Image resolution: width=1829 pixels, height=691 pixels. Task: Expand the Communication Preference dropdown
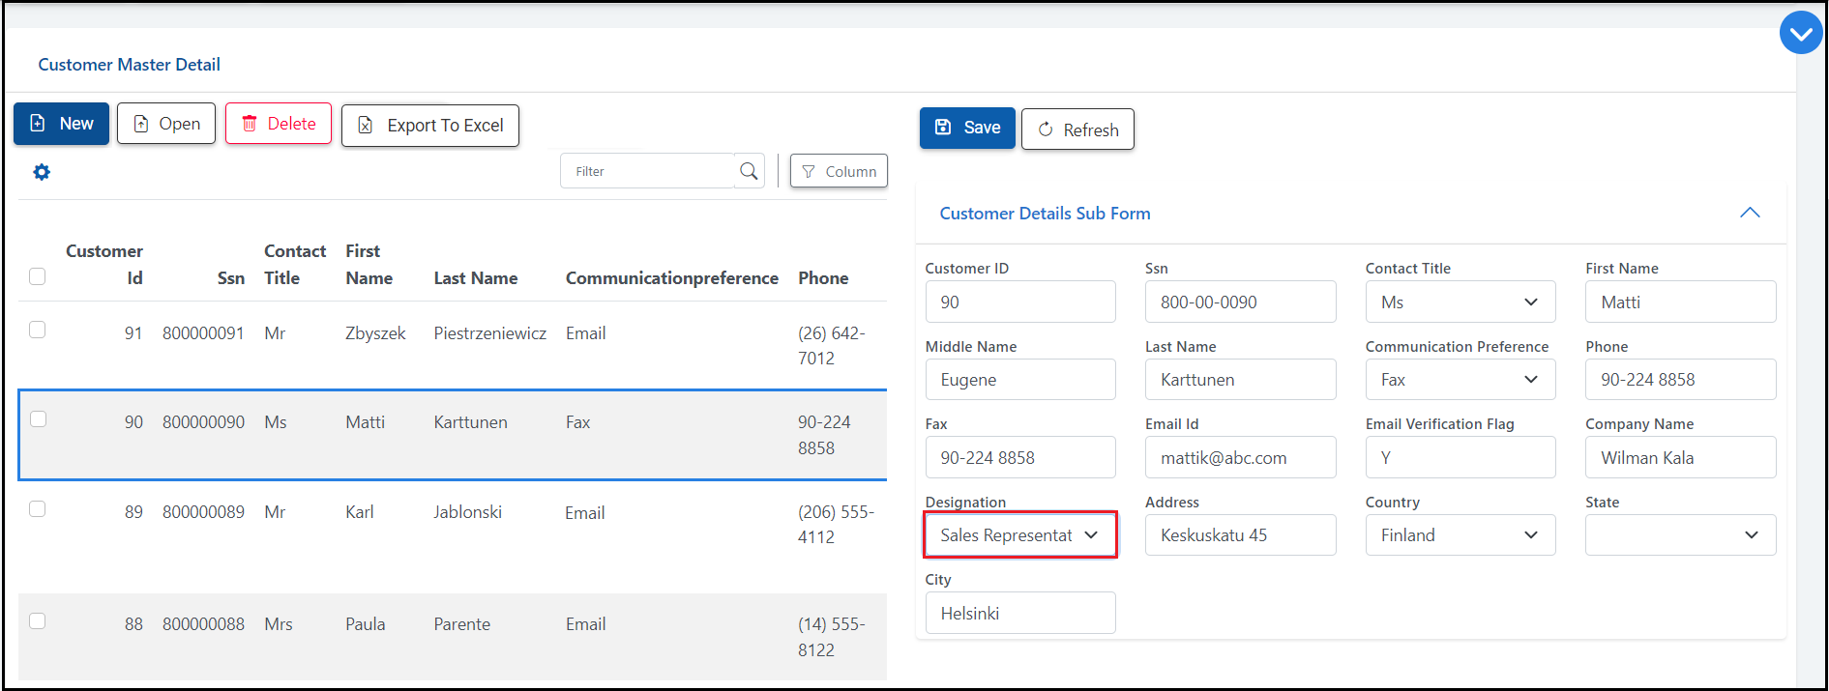pyautogui.click(x=1460, y=380)
